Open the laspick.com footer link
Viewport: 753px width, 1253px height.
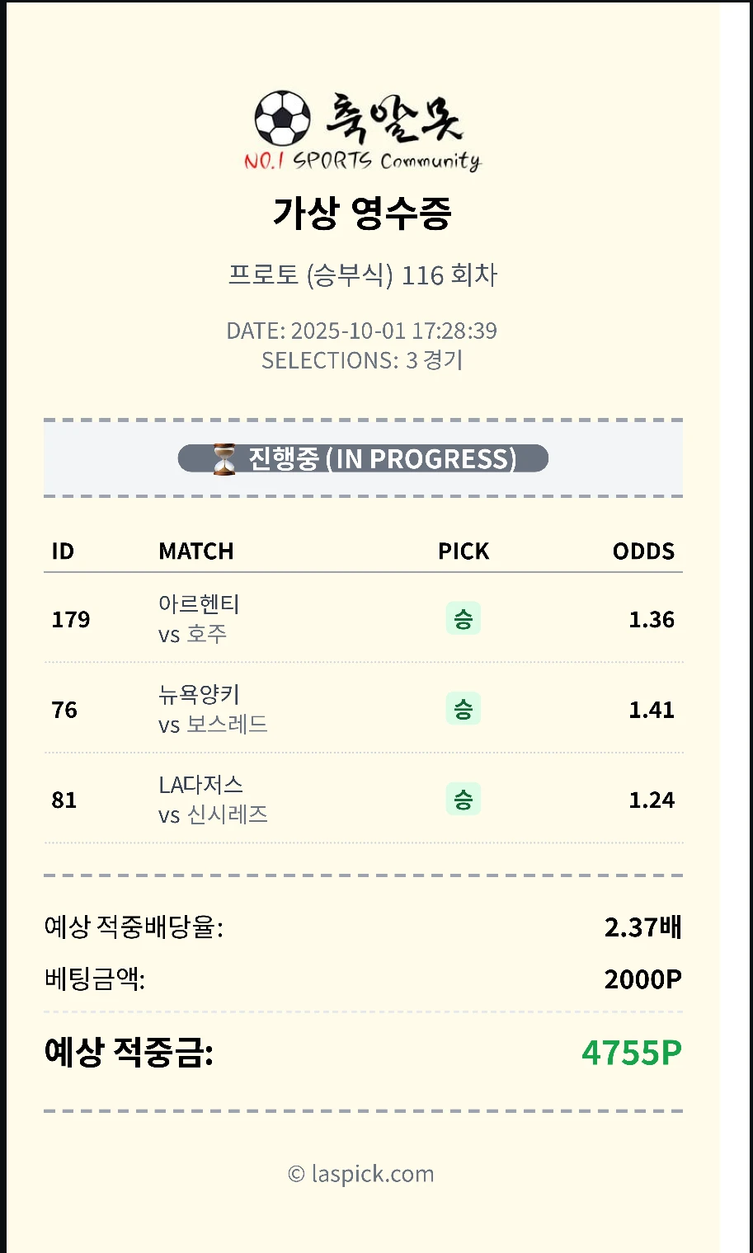372,1174
